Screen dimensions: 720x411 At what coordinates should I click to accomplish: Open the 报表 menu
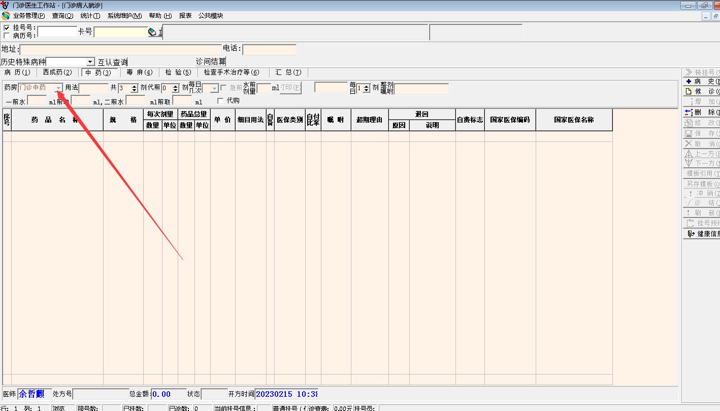[x=185, y=16]
